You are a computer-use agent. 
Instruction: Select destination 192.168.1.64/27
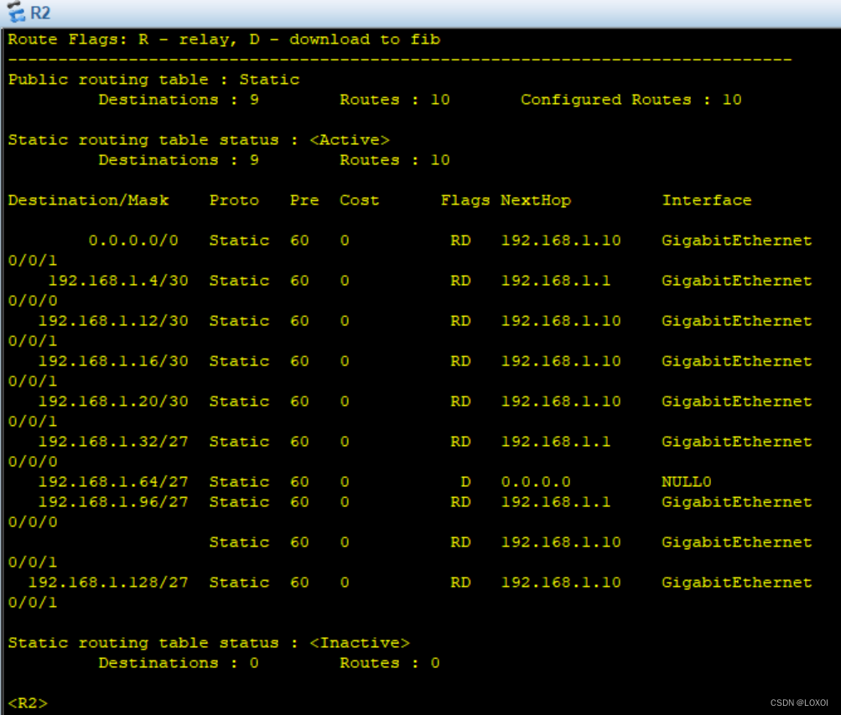coord(113,481)
